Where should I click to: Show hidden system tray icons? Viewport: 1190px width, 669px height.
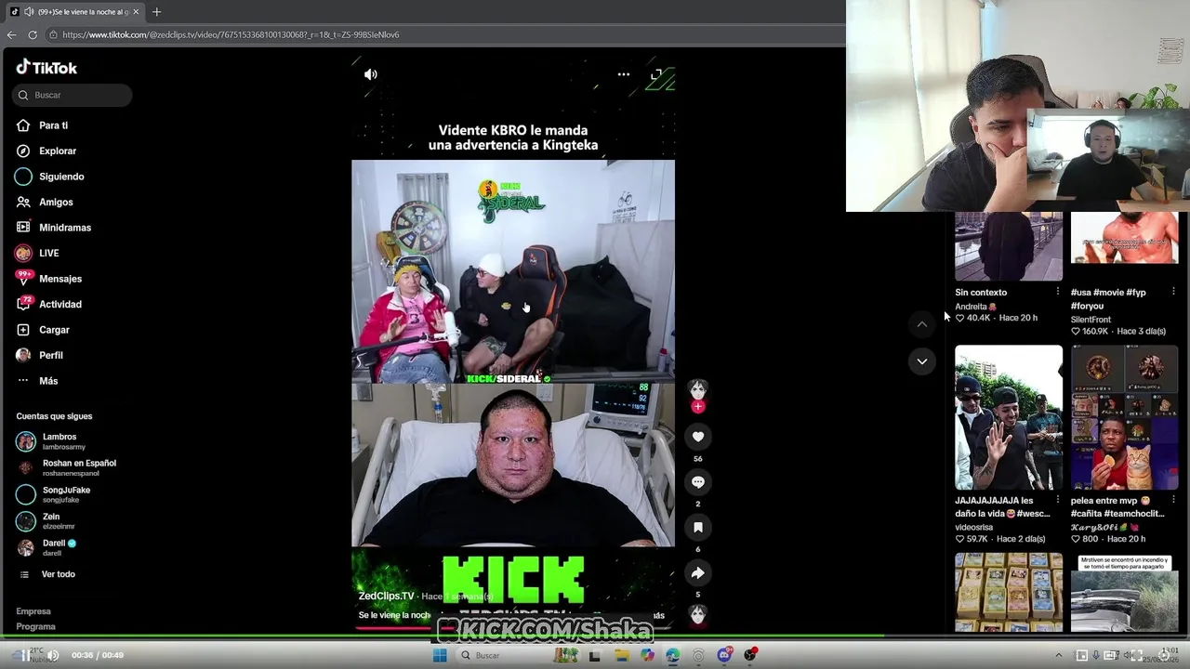(x=1058, y=655)
